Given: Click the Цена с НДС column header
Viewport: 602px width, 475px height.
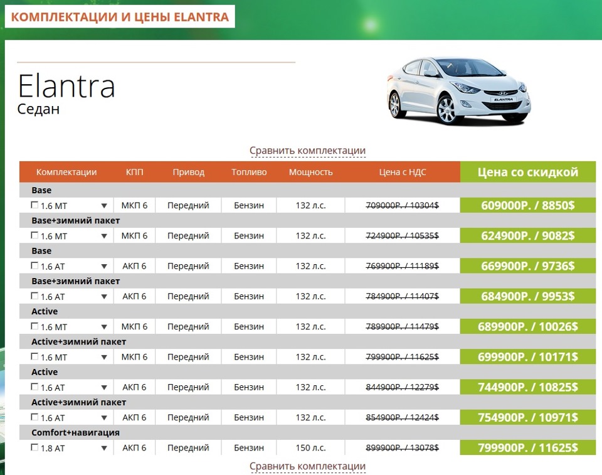Looking at the screenshot, I should tap(403, 172).
